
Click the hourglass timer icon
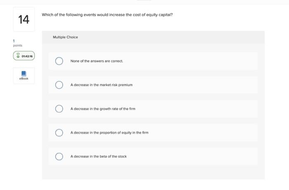(x=17, y=56)
